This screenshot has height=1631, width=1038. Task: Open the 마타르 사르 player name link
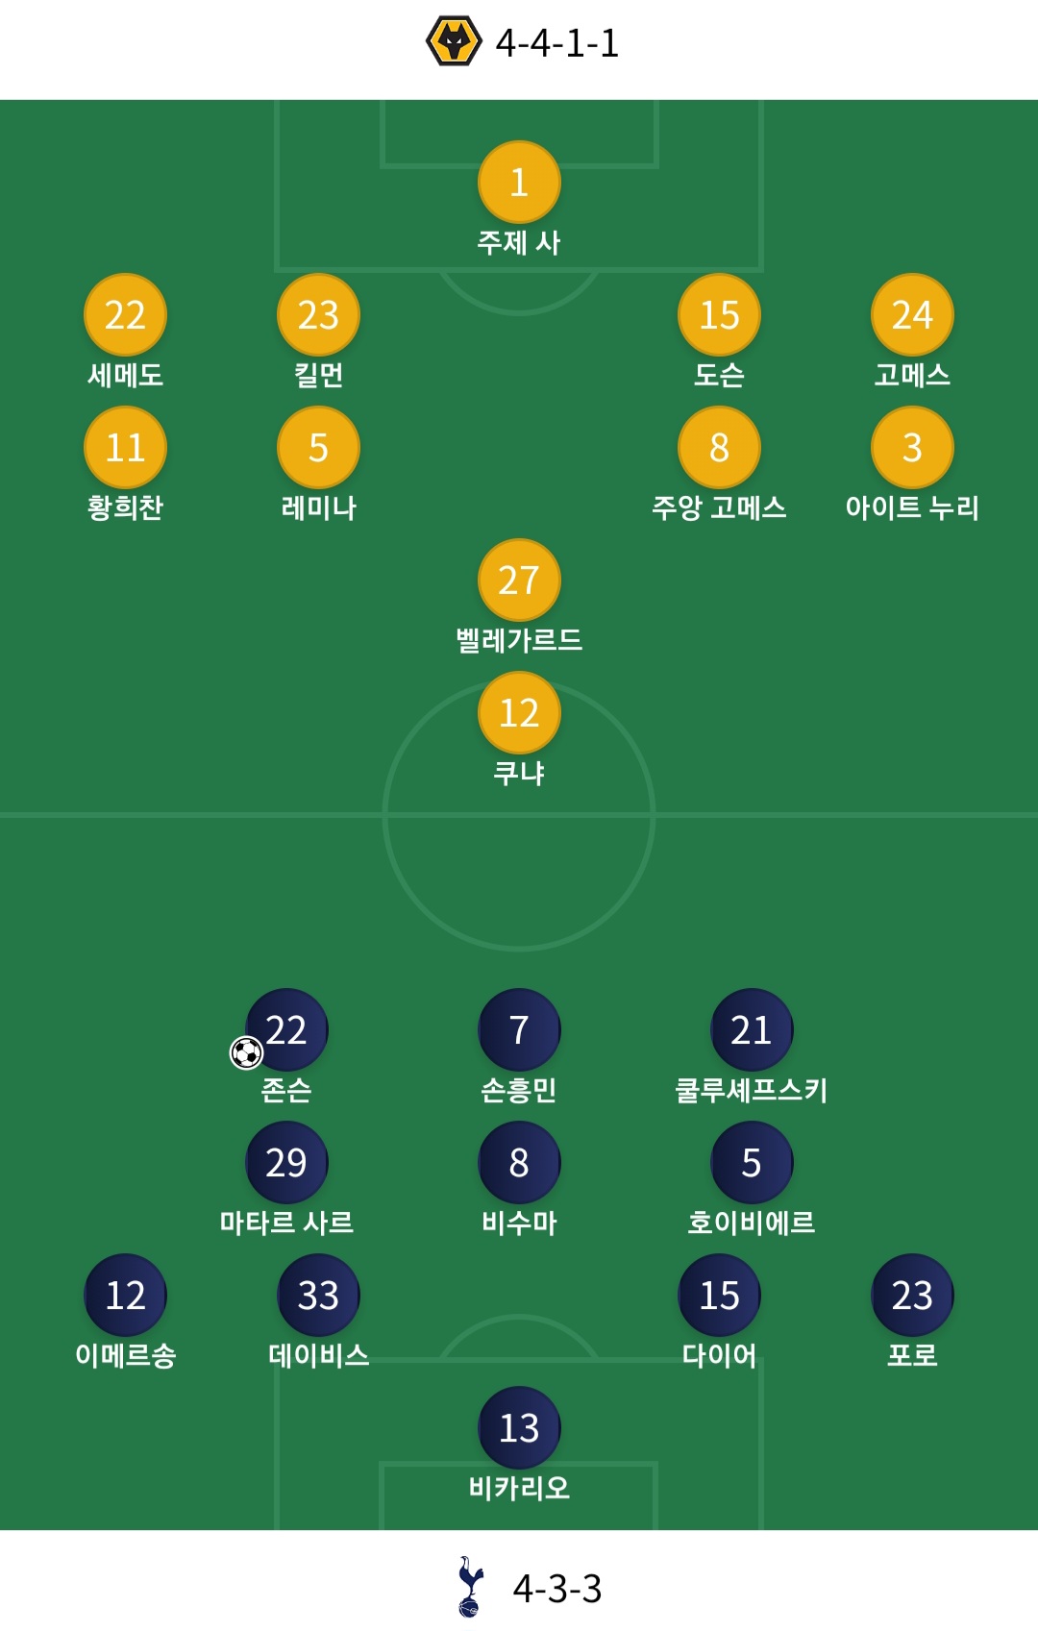286,1223
